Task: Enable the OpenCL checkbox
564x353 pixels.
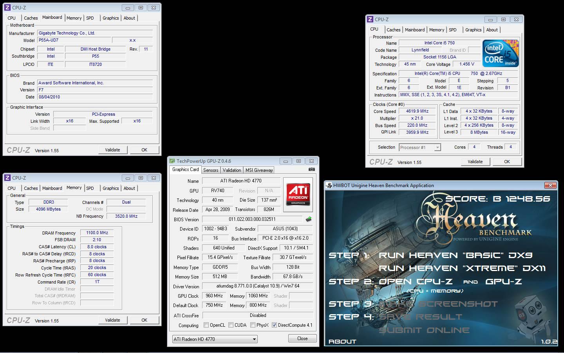Action: pyautogui.click(x=206, y=325)
